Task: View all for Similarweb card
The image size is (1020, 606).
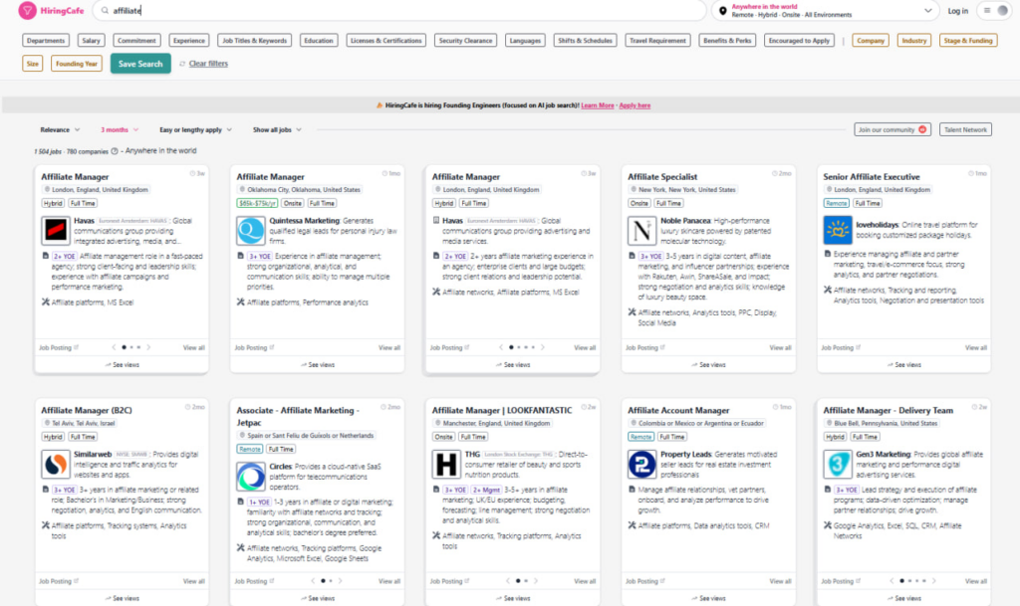Action: pyautogui.click(x=194, y=582)
